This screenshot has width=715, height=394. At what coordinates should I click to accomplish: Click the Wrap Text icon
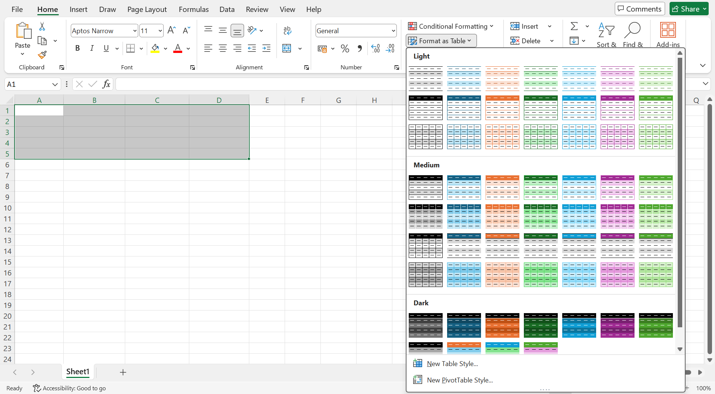click(287, 31)
